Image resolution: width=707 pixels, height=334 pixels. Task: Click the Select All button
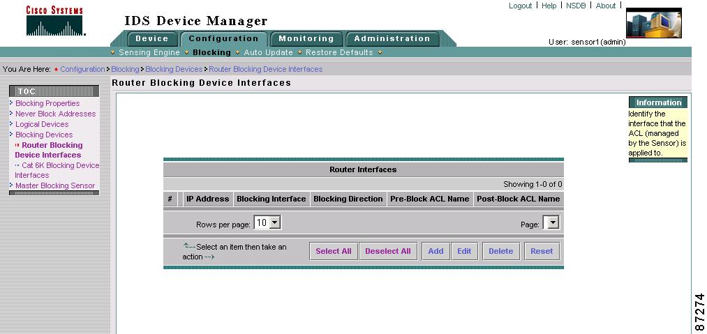(x=333, y=251)
